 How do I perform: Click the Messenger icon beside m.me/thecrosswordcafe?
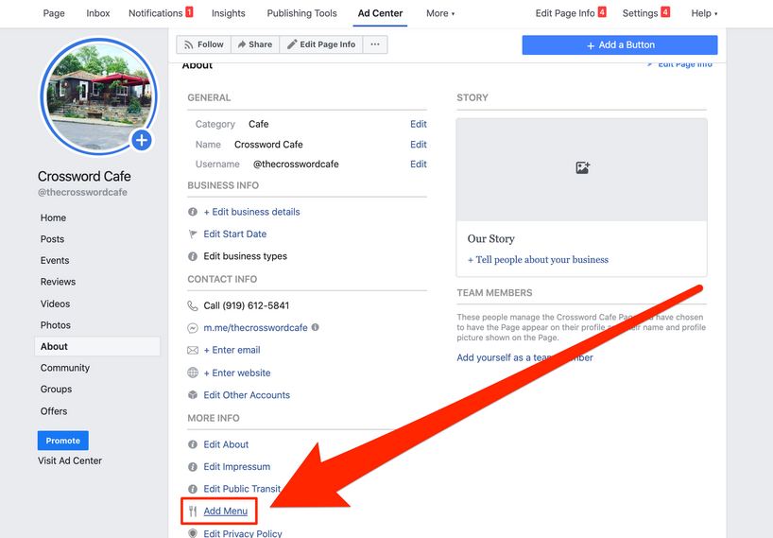[192, 328]
